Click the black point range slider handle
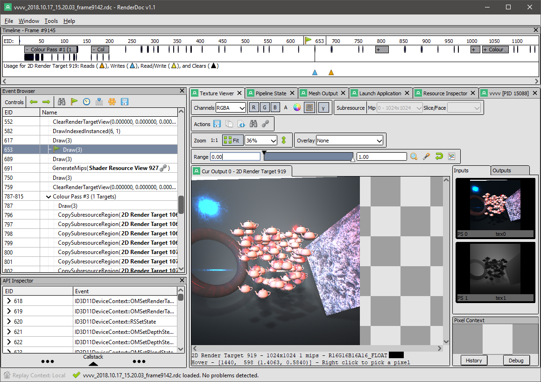This screenshot has height=382, width=541. [264, 153]
